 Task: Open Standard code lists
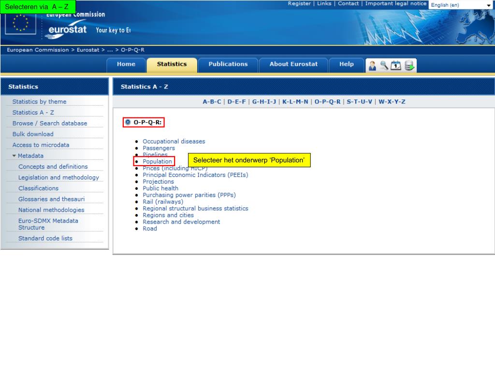point(45,238)
